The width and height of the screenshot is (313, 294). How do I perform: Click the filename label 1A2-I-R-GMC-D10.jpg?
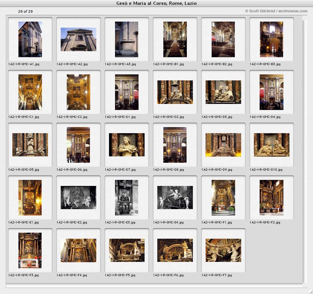266,170
